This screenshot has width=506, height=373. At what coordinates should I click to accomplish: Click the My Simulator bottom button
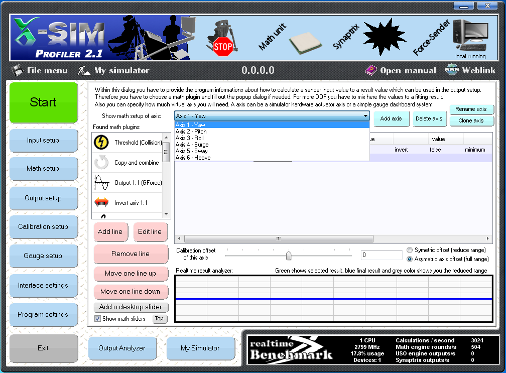click(x=200, y=348)
